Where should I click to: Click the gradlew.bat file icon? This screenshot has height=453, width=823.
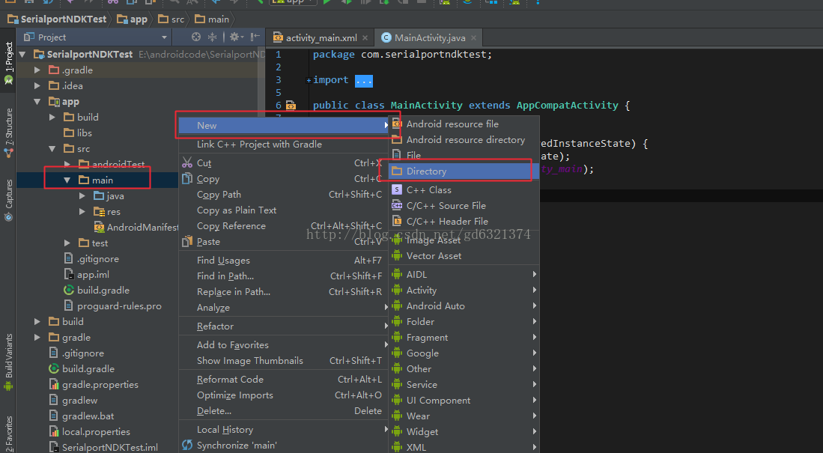pyautogui.click(x=54, y=416)
